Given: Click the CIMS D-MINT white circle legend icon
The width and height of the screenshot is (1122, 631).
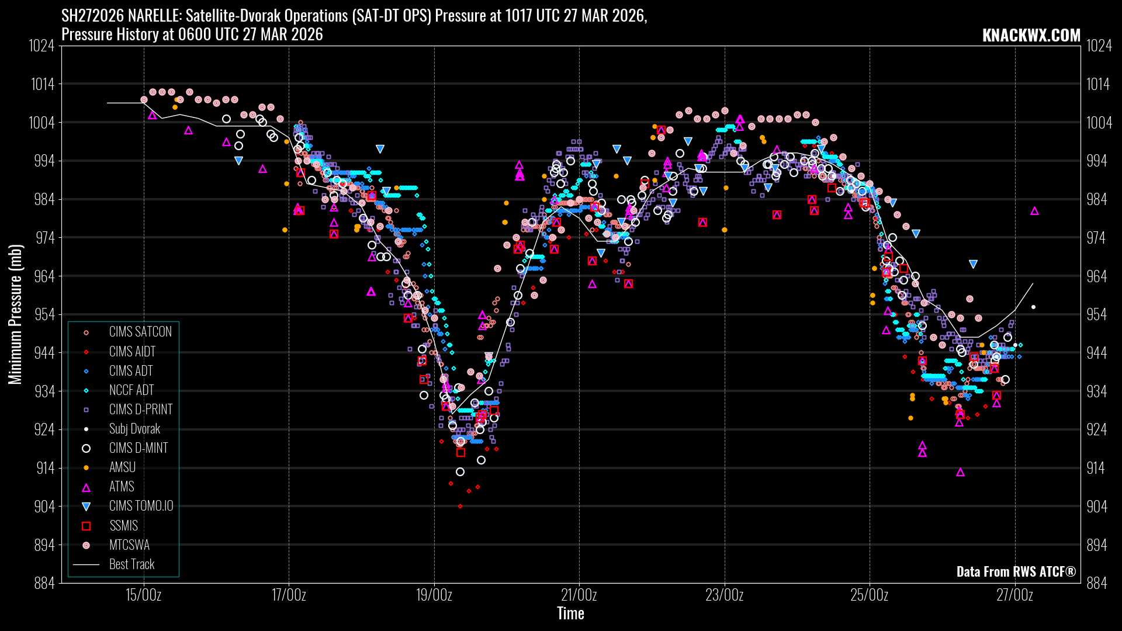Looking at the screenshot, I should coord(86,449).
